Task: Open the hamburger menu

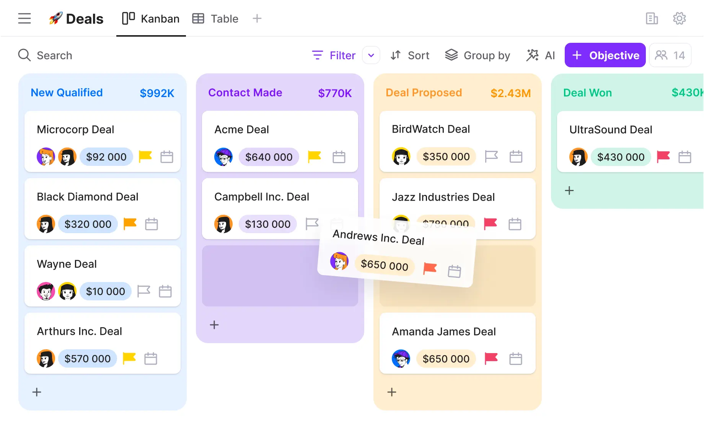Action: (24, 18)
